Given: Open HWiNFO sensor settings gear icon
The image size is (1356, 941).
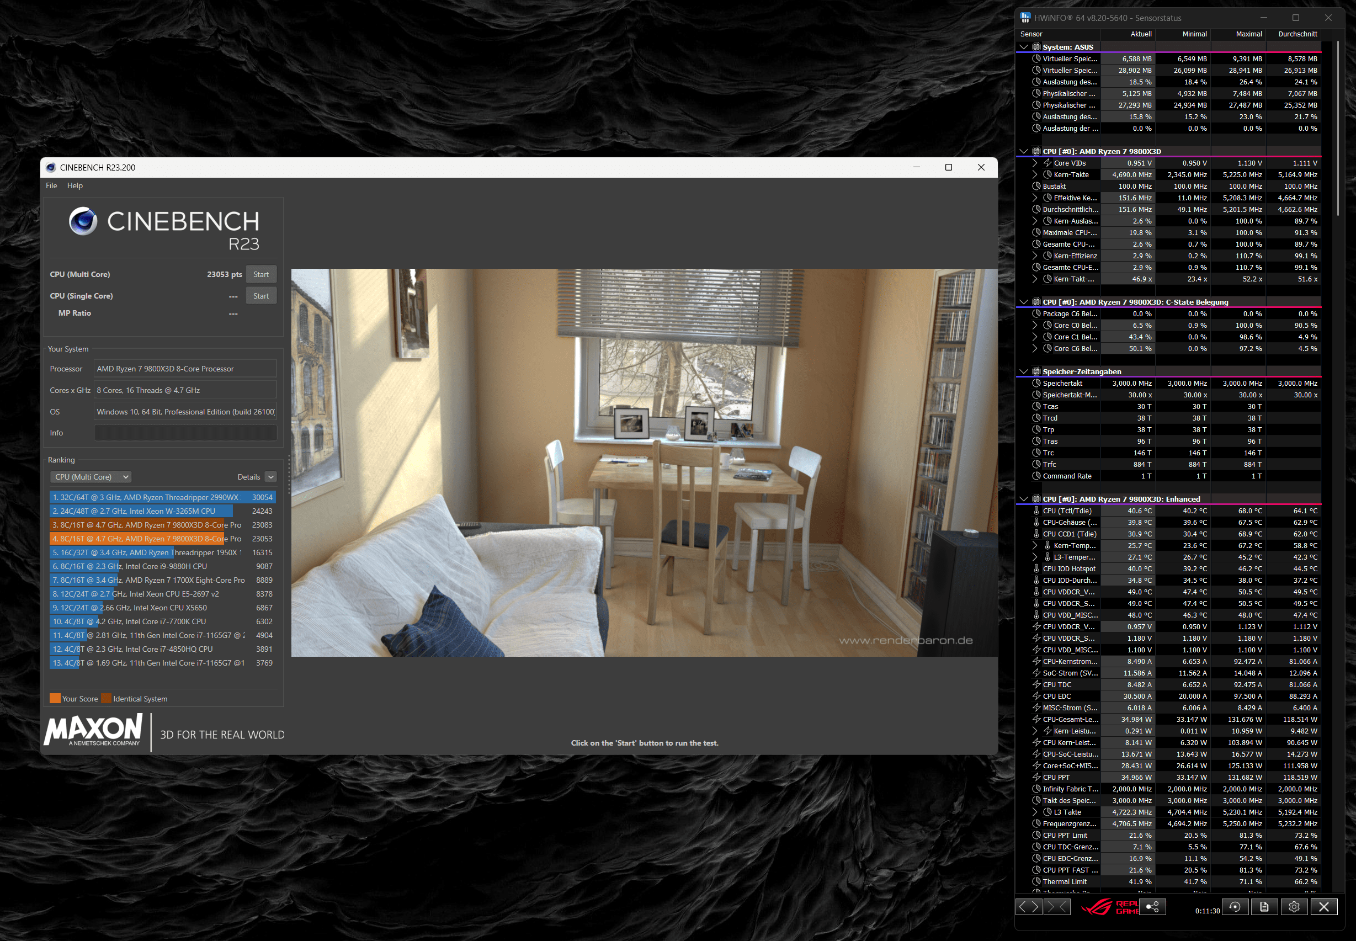Looking at the screenshot, I should point(1294,907).
